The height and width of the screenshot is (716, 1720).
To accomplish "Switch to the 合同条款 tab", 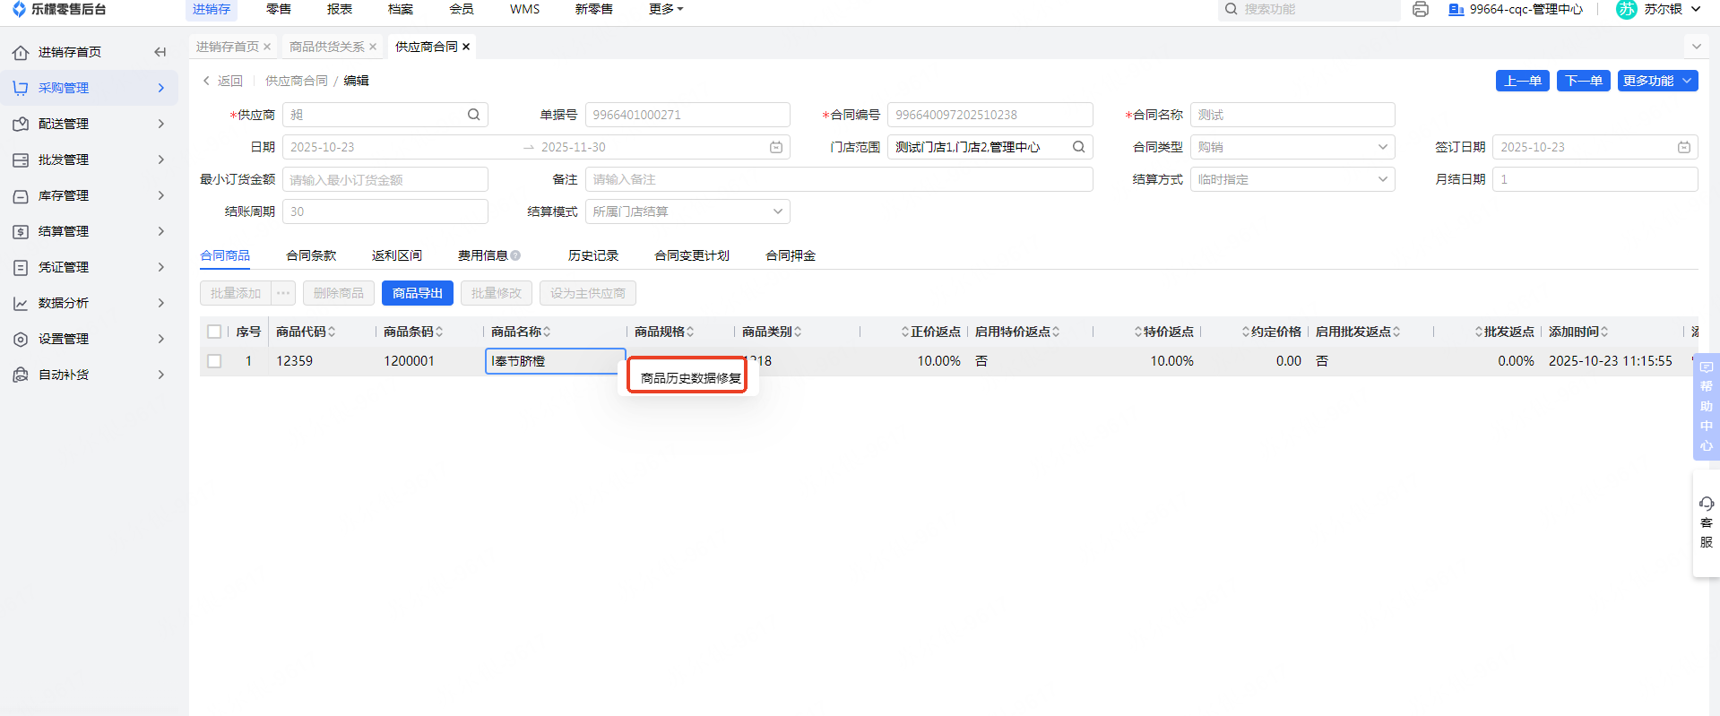I will pyautogui.click(x=311, y=255).
